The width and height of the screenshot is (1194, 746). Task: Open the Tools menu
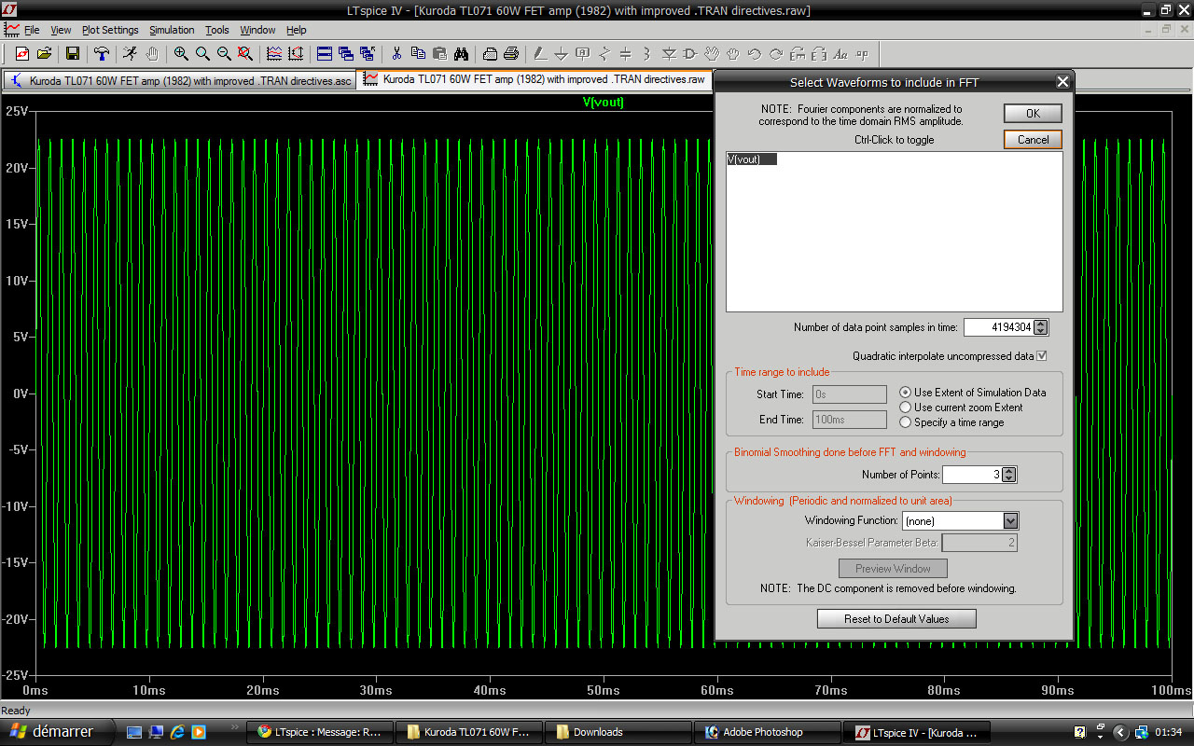tap(217, 30)
